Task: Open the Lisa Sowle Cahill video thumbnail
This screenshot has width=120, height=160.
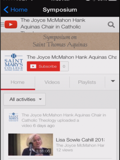Action: (31, 145)
